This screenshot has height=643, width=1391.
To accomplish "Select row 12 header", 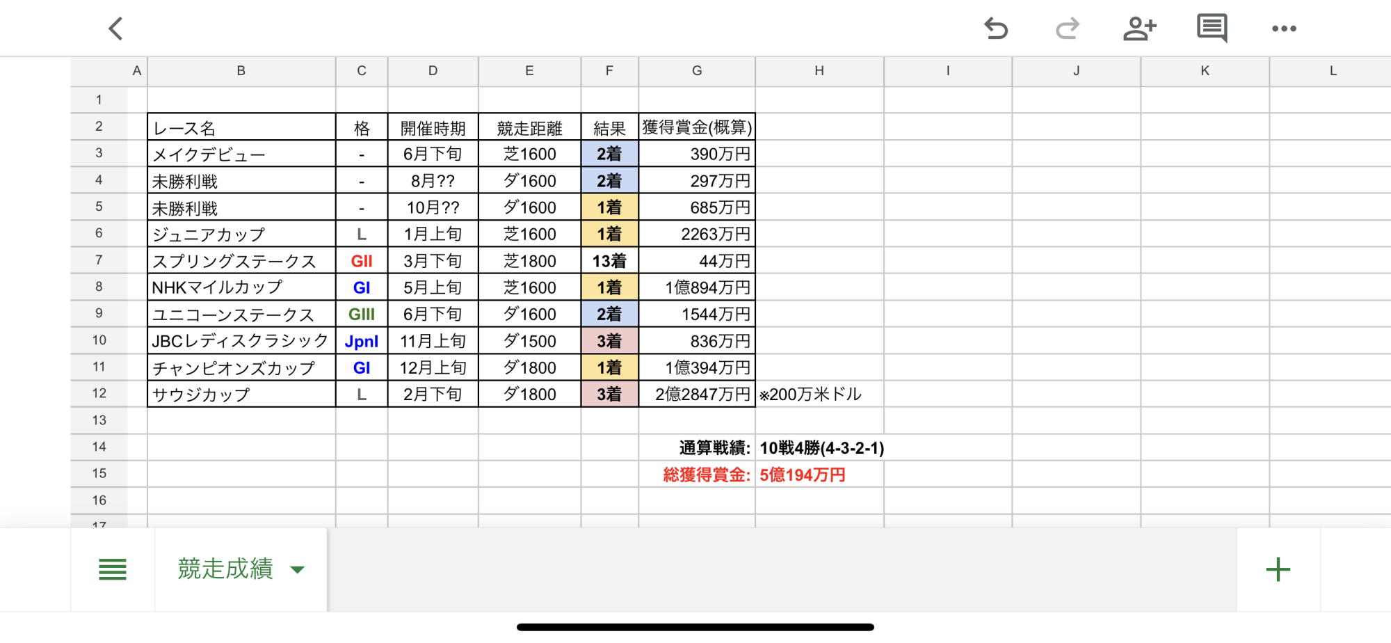I will tap(99, 393).
